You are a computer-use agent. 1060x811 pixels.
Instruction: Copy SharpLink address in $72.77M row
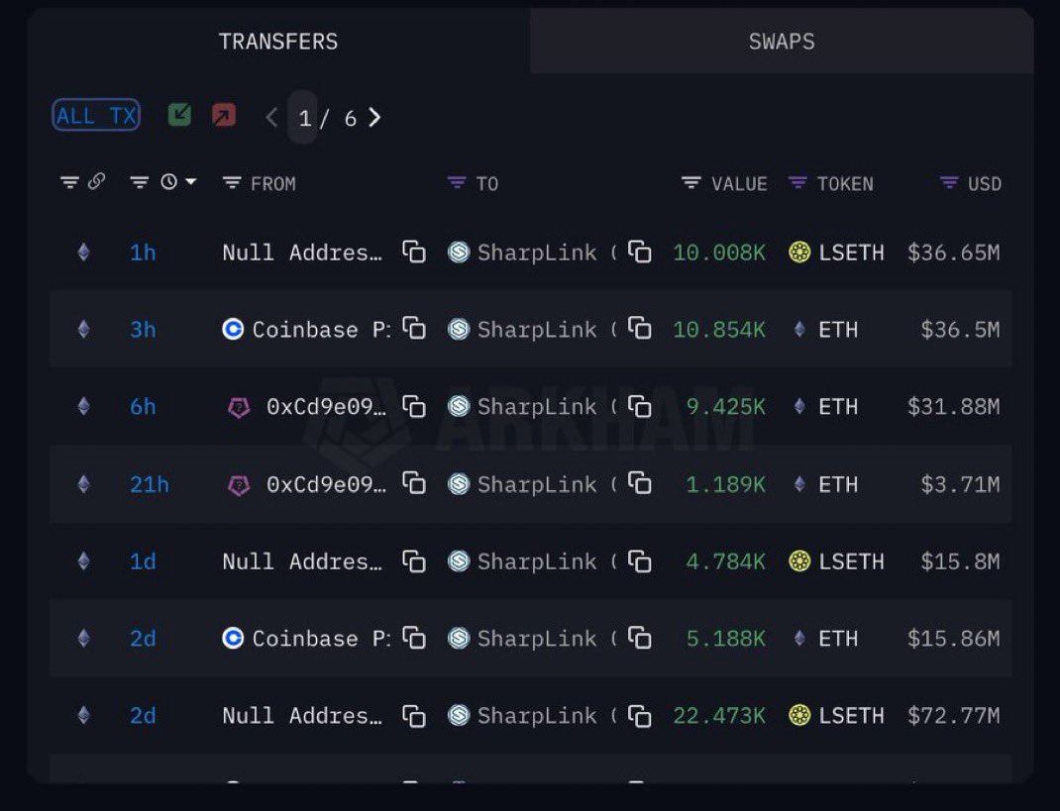[x=640, y=715]
